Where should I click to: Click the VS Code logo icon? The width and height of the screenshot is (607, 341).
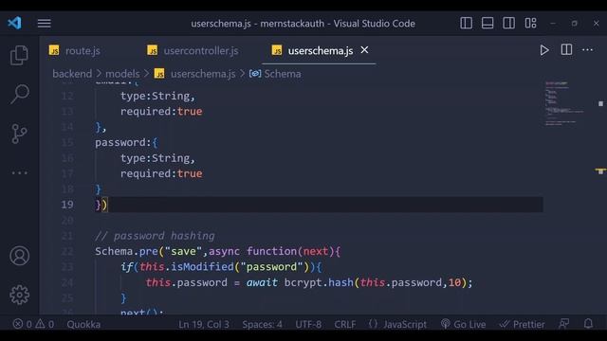tap(15, 23)
